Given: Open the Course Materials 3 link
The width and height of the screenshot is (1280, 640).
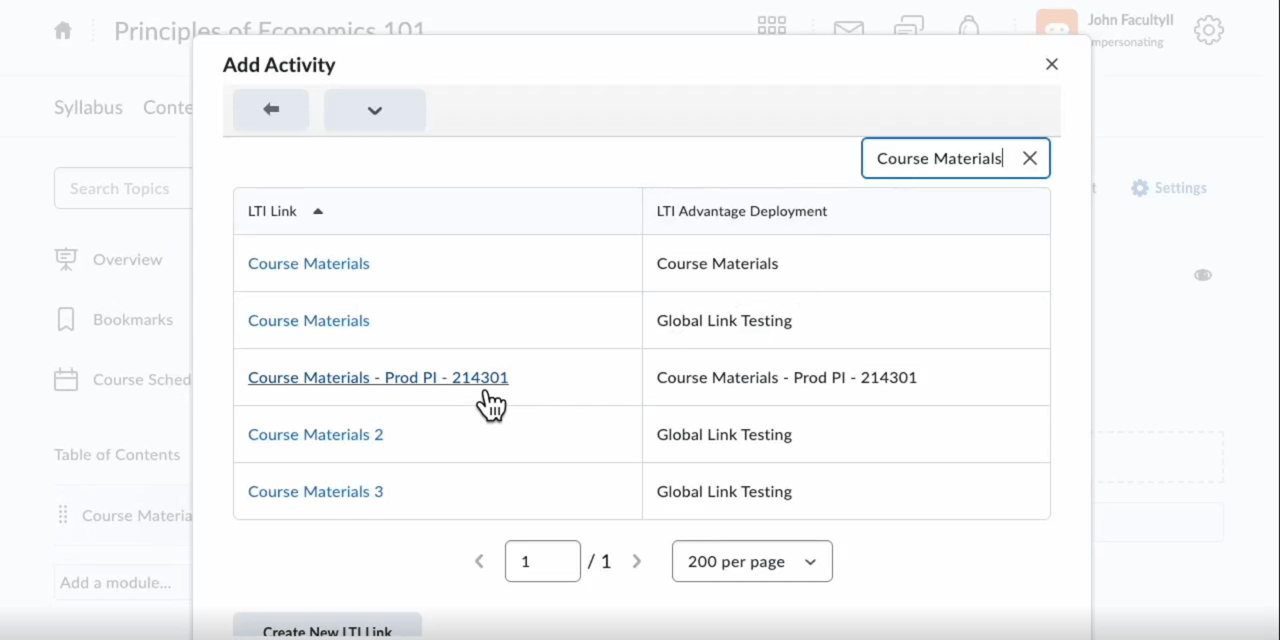Looking at the screenshot, I should (x=315, y=491).
